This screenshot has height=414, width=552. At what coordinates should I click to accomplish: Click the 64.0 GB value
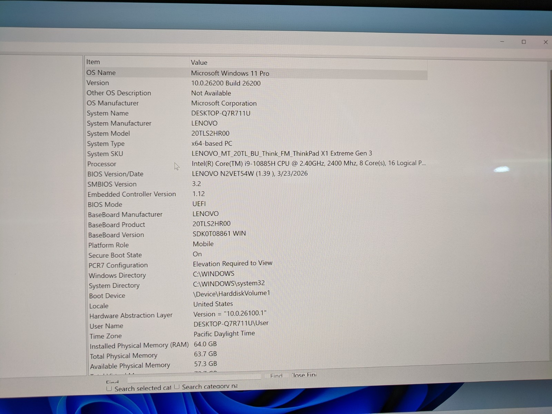coord(205,344)
